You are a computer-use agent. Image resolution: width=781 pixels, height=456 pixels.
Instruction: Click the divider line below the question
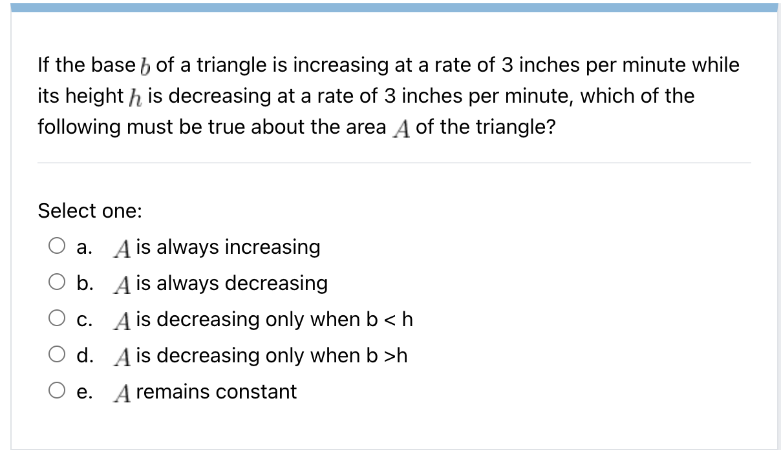tap(394, 161)
